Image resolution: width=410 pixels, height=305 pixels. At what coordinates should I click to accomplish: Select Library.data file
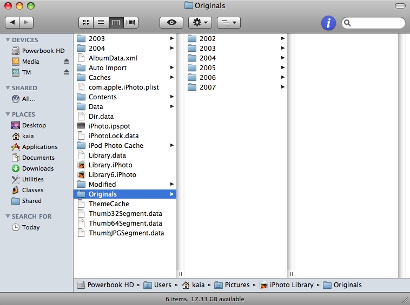pos(125,155)
